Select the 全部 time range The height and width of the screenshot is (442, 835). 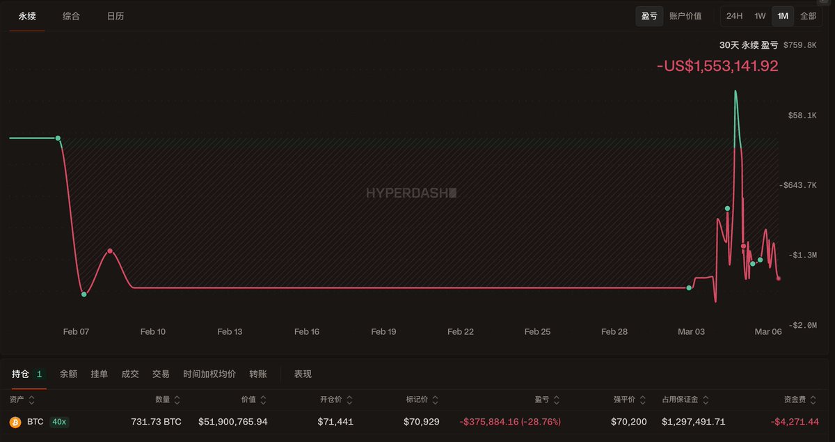pyautogui.click(x=808, y=16)
